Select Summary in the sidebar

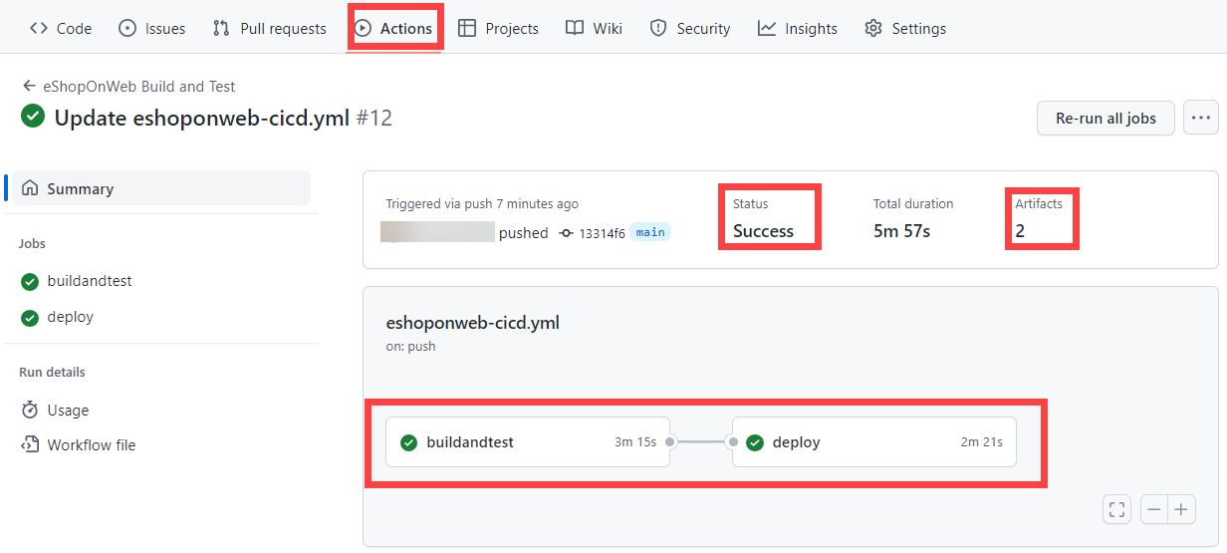[161, 188]
